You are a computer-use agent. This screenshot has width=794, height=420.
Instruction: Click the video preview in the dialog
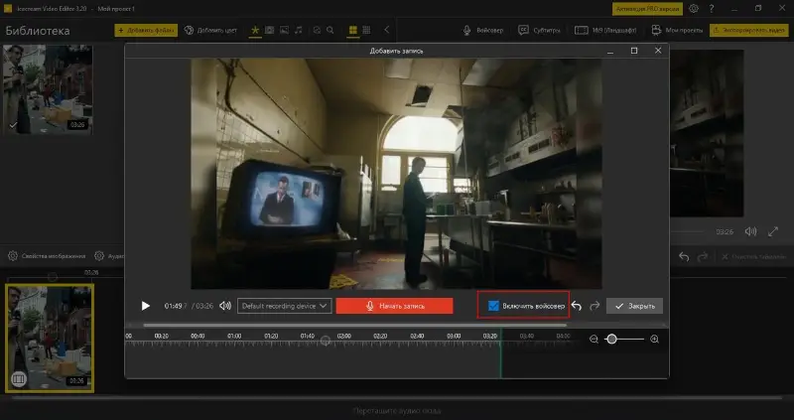396,174
